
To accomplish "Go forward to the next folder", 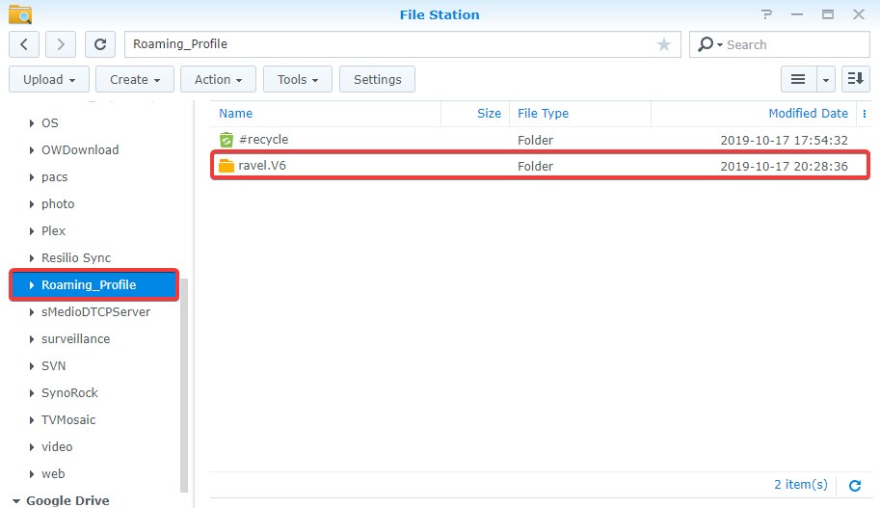I will pyautogui.click(x=61, y=44).
